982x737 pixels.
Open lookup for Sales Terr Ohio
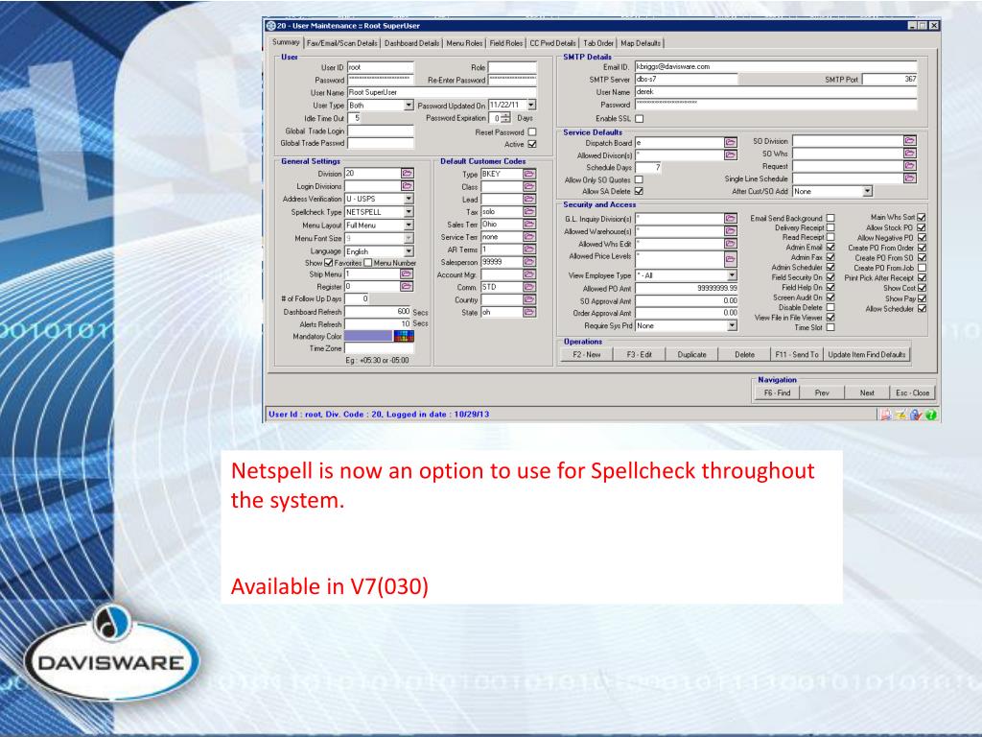[x=529, y=225]
